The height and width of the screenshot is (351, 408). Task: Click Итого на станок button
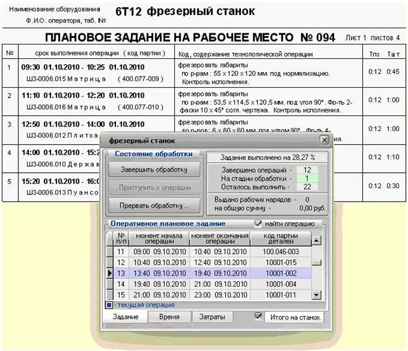[295, 318]
